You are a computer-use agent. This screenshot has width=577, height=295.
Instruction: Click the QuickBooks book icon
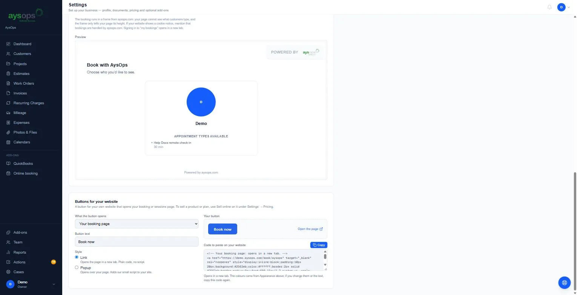click(8, 164)
